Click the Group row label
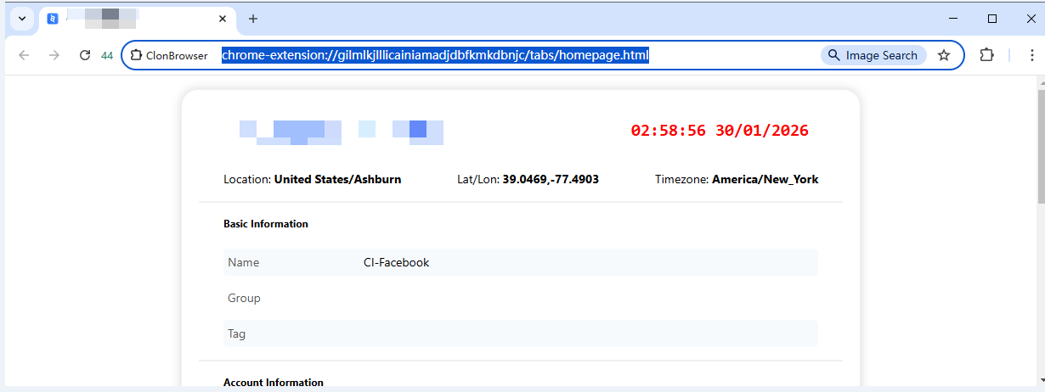Image resolution: width=1045 pixels, height=392 pixels. coord(244,299)
